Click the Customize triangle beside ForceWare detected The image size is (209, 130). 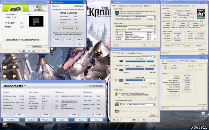[155, 27]
